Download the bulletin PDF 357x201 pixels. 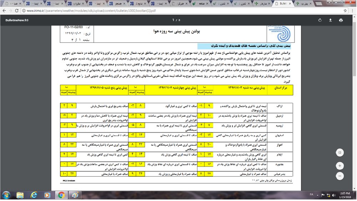click(330, 20)
